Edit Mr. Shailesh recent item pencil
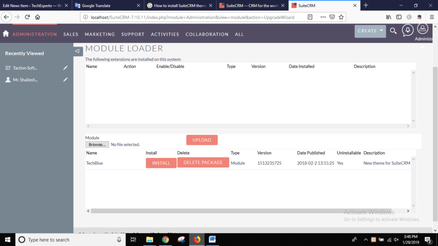Viewport: 438px width, 246px height. pyautogui.click(x=65, y=80)
